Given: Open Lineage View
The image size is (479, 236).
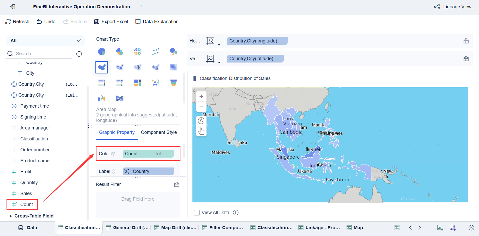Looking at the screenshot, I should click(453, 7).
